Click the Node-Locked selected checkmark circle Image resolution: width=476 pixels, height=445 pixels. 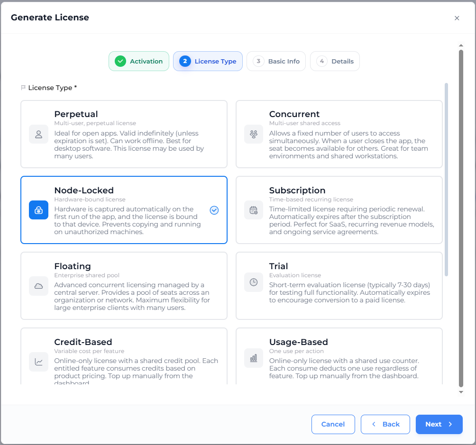point(214,210)
